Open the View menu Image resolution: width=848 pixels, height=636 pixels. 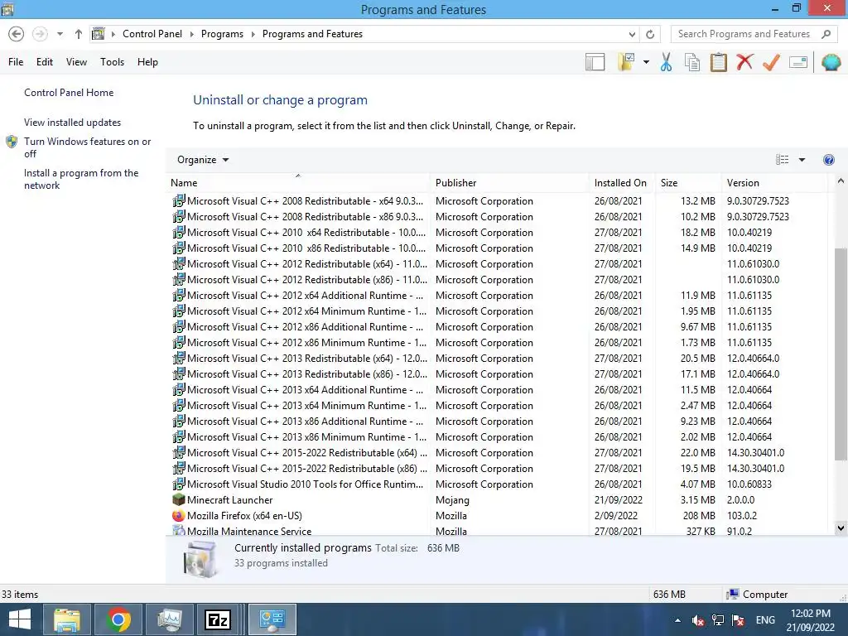(76, 61)
